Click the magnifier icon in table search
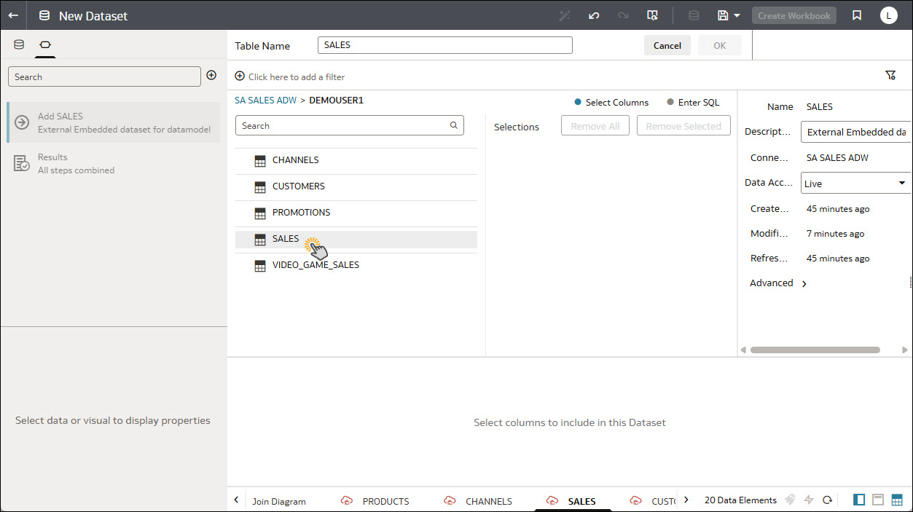This screenshot has height=512, width=913. [454, 125]
